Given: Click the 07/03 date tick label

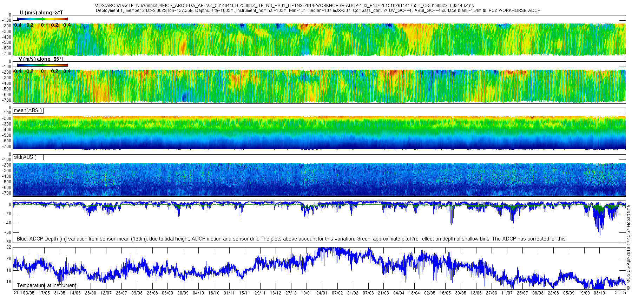Looking at the screenshot, I should [x=368, y=293].
